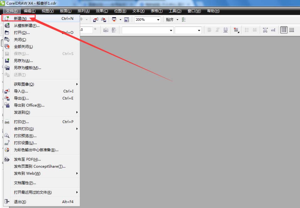Choose 另存为模板(M)... menu entry
Screen dimensions: 300x208
click(x=41, y=68)
